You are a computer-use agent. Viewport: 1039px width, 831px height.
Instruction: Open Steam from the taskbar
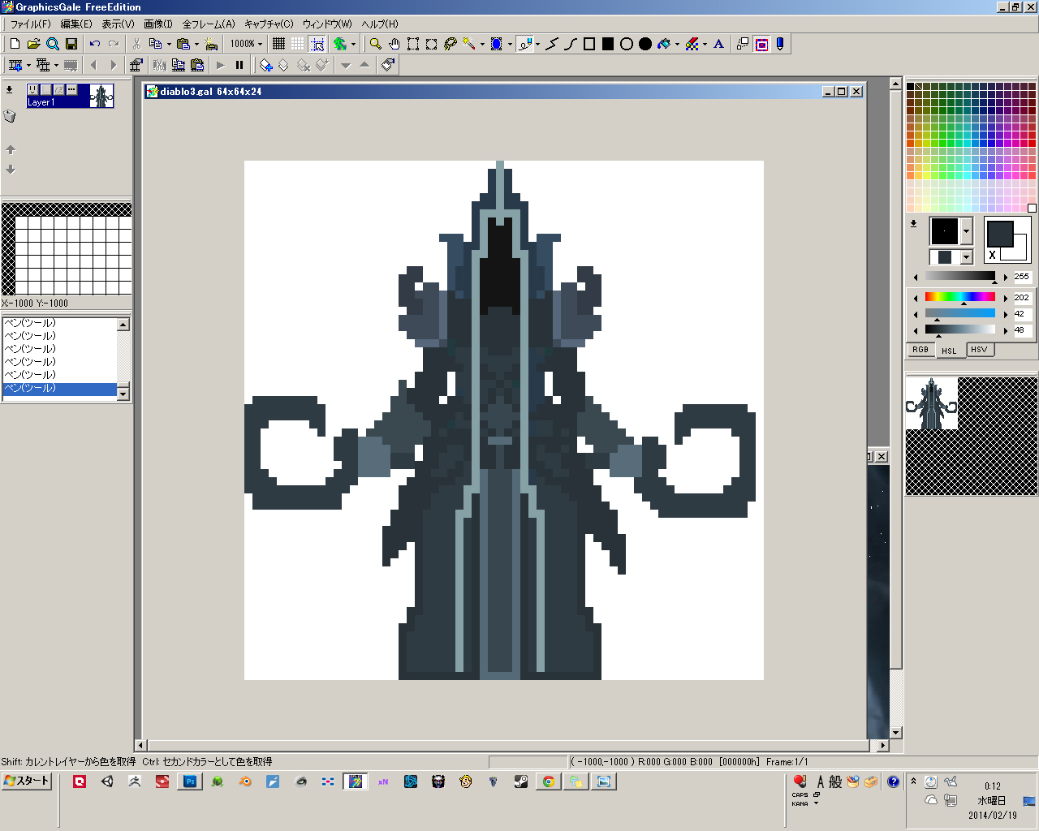[x=521, y=781]
